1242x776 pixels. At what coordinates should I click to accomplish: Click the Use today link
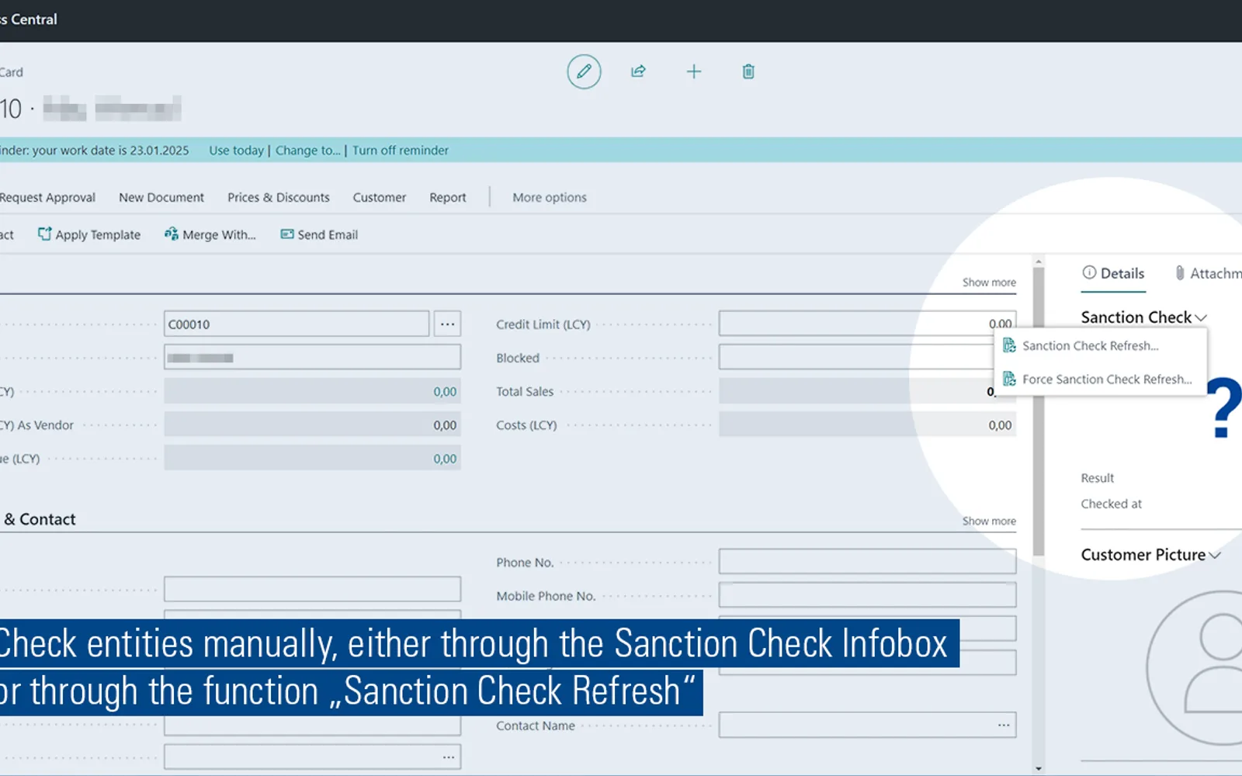(x=236, y=150)
